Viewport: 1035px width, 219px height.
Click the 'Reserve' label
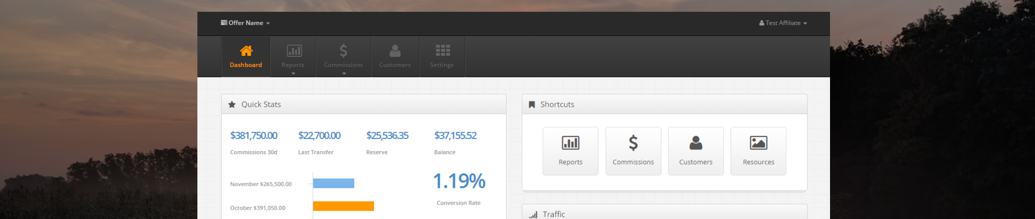point(377,152)
